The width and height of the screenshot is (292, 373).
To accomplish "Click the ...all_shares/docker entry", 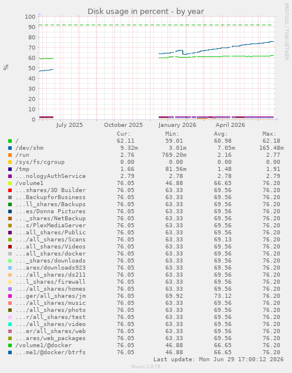I will coord(51,254).
